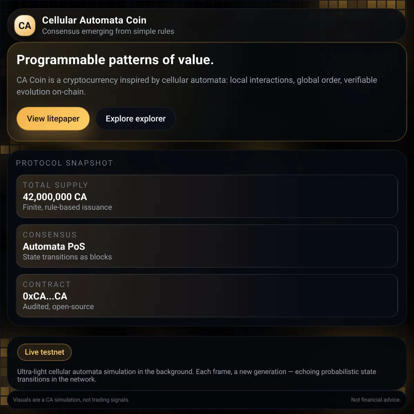Click the Explore explorer button
414x414 pixels.
tap(136, 119)
